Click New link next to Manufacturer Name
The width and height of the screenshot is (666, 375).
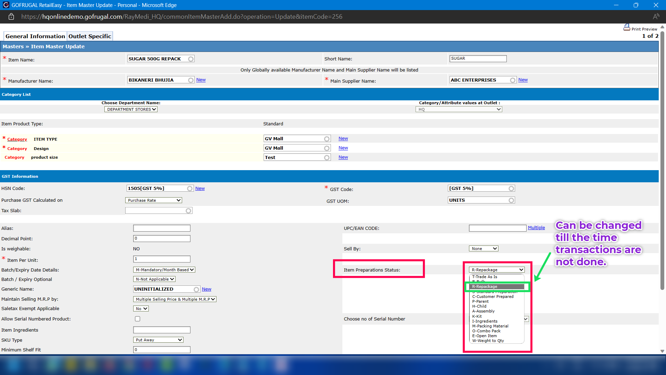click(x=201, y=80)
